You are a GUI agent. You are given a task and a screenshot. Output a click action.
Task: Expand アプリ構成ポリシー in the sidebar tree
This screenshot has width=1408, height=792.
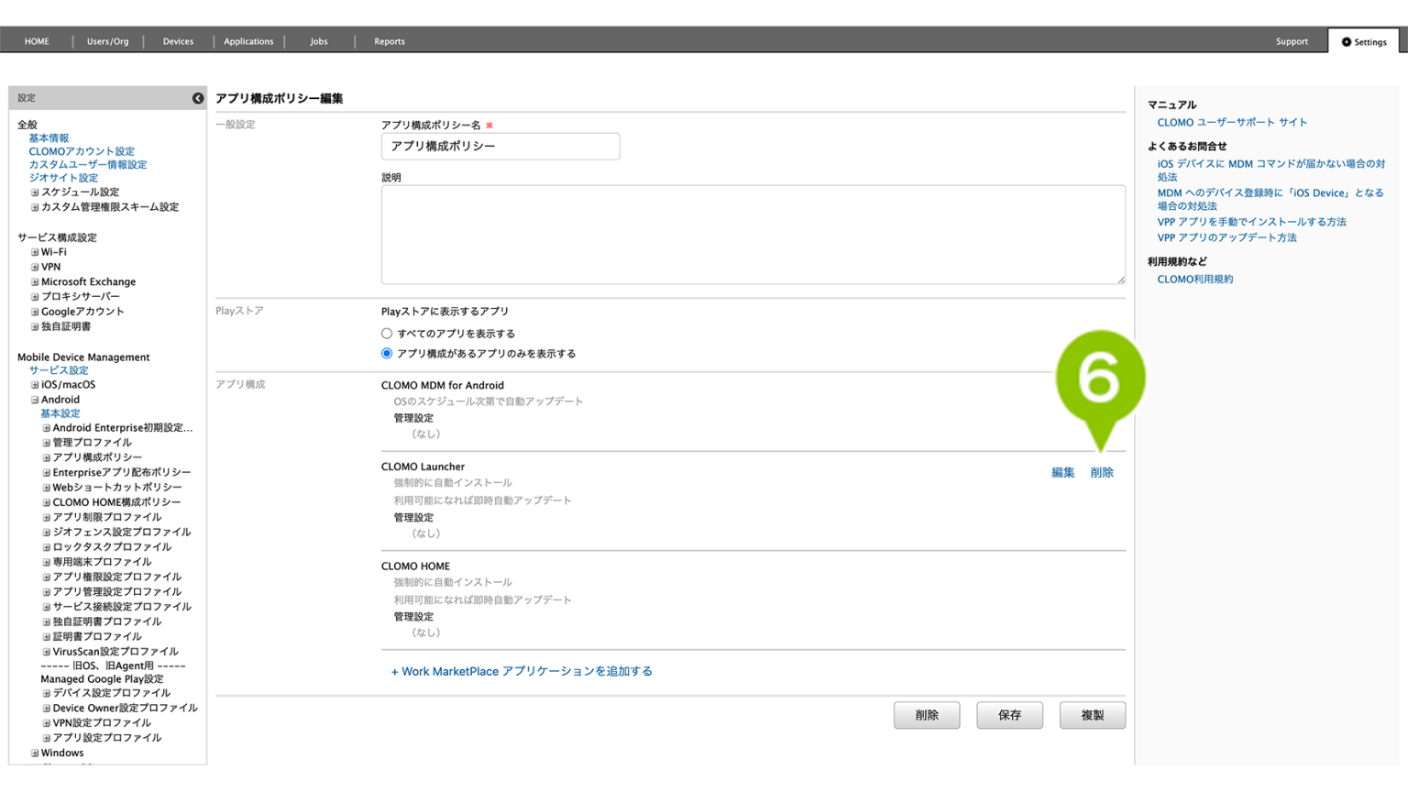click(x=45, y=457)
